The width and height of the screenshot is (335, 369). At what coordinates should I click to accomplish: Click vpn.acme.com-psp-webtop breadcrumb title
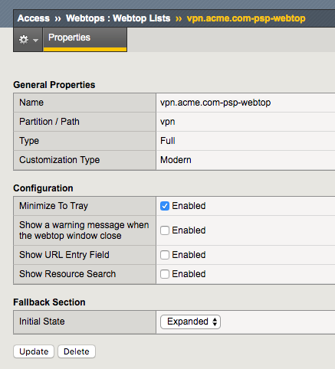click(x=246, y=18)
